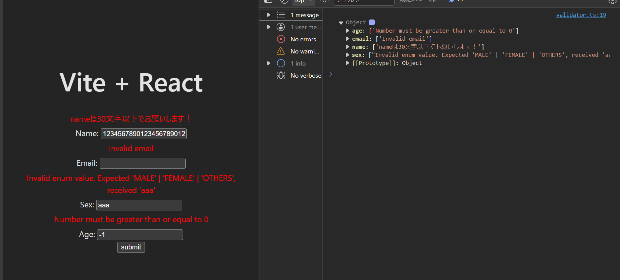Click the page error 'Number must be greater than or equal to 0'
This screenshot has width=620, height=280.
(131, 219)
